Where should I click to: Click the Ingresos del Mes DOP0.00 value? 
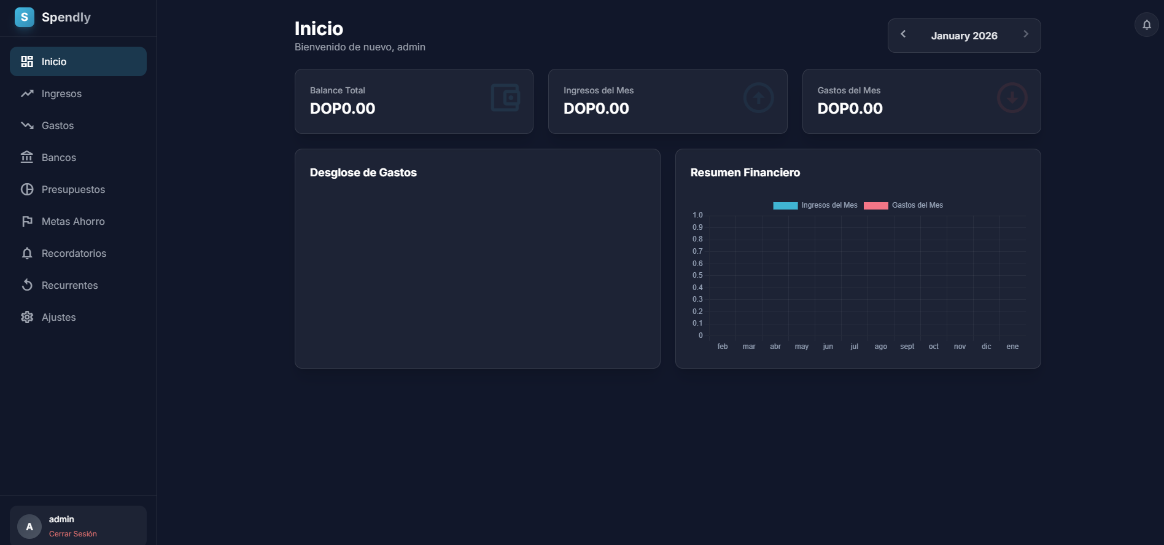596,109
